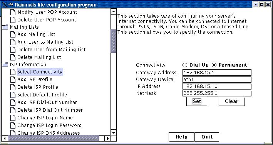Select the Mailing Lists tree node label
273x145 pixels.
pyautogui.click(x=24, y=27)
